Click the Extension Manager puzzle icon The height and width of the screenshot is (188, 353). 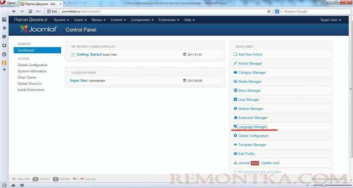[235, 117]
